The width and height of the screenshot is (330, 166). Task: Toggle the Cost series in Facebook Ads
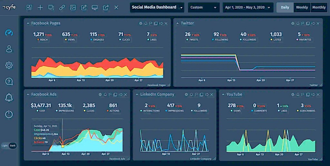[x=41, y=111]
